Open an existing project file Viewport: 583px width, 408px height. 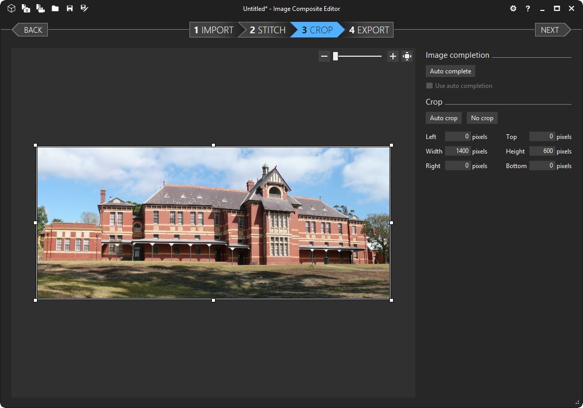tap(55, 8)
